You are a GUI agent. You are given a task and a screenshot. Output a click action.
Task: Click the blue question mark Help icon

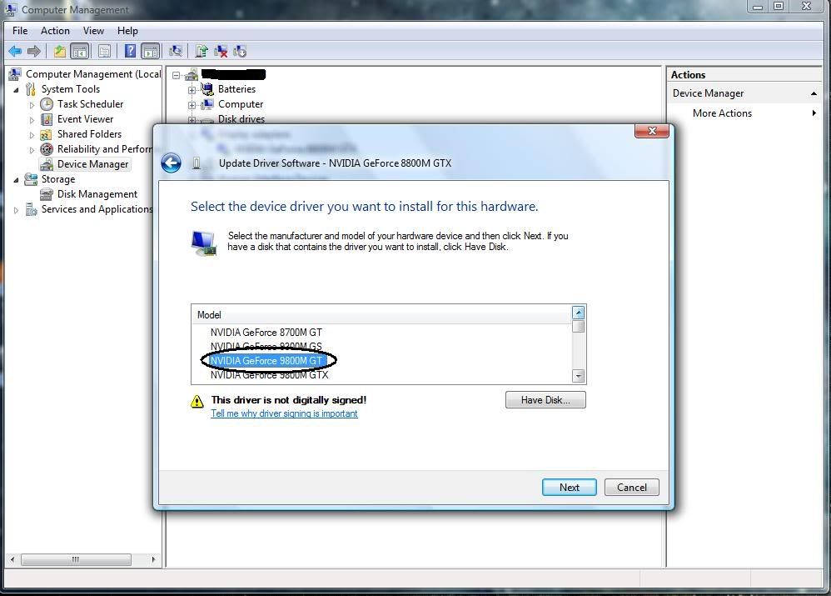130,52
